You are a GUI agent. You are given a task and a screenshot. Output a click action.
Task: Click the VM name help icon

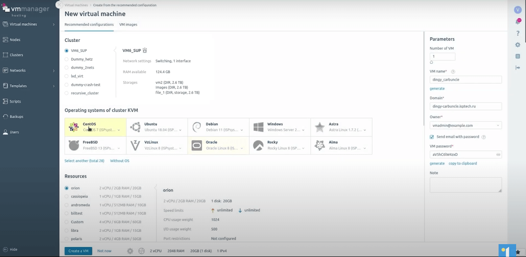(453, 72)
